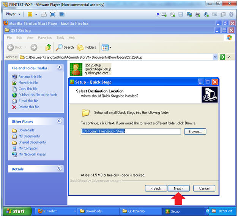Click the Windows start button

(17, 211)
